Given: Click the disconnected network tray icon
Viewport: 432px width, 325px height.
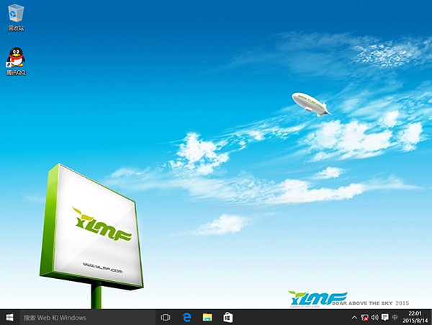Looking at the screenshot, I should coord(365,317).
